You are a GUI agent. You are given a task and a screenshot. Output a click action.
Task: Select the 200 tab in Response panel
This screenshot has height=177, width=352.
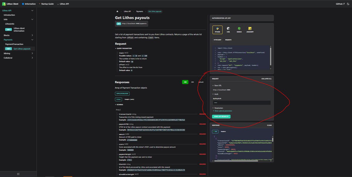point(215,132)
